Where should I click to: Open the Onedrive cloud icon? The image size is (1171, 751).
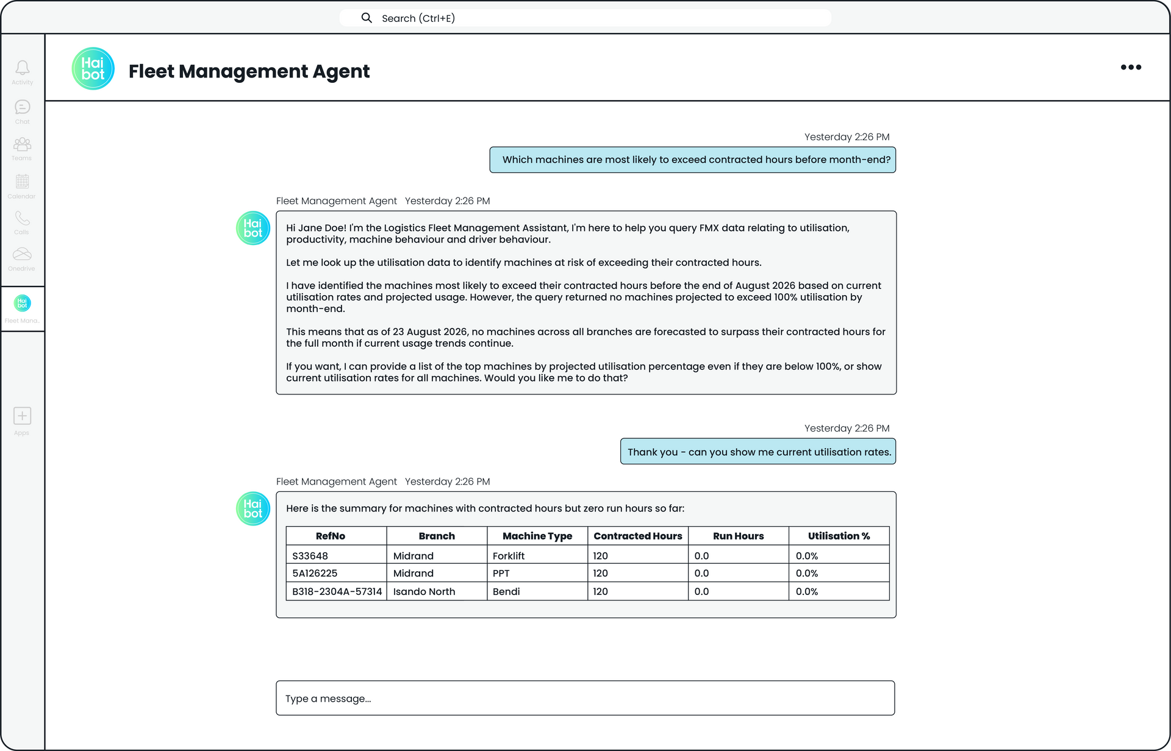click(x=22, y=259)
